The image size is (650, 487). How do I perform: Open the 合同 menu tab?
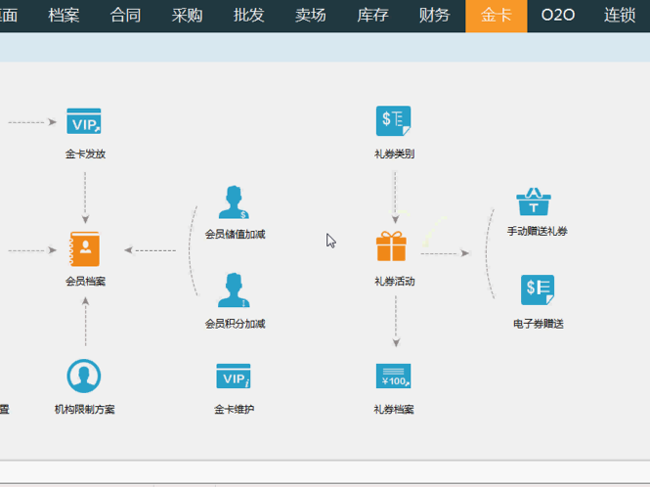(x=126, y=16)
